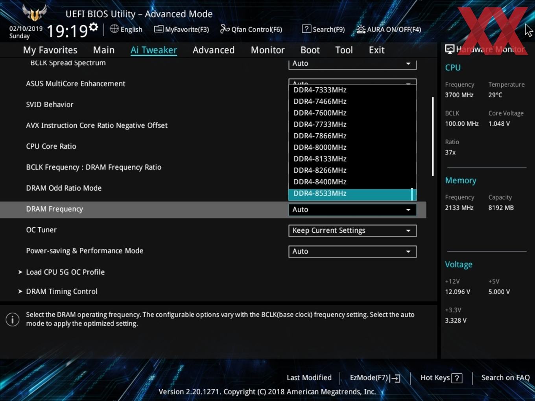The height and width of the screenshot is (401, 535).
Task: Click the 19:19 clock time
Action: (x=67, y=31)
